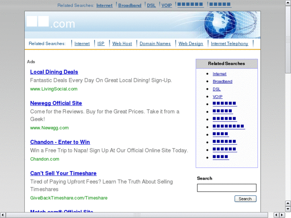Open Can't Sell Your Timeshare ad

[x=63, y=173]
